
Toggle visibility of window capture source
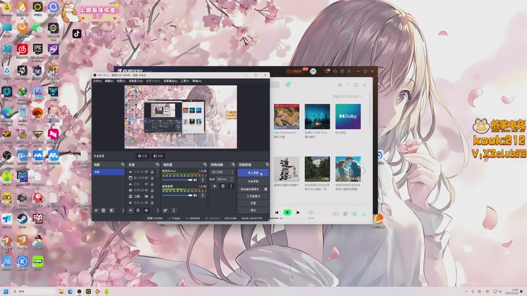(146, 178)
